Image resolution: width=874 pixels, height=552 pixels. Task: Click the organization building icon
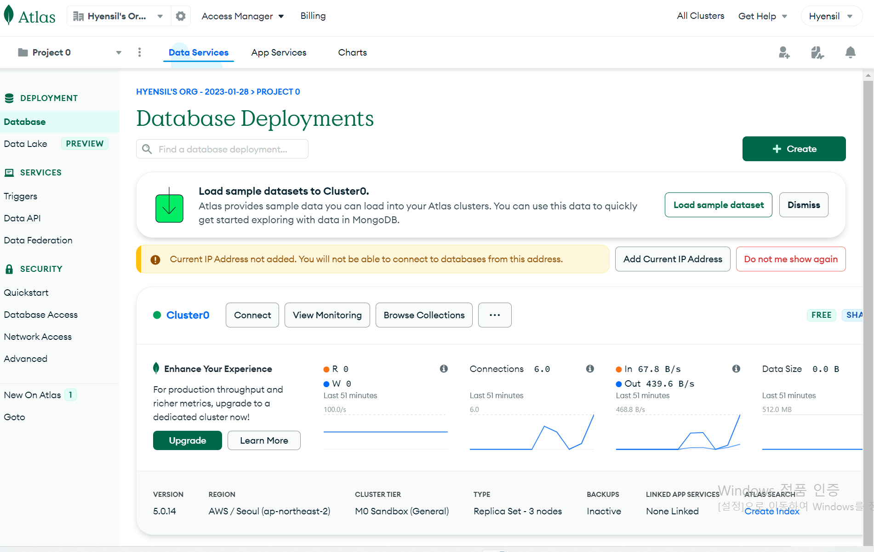click(x=79, y=17)
